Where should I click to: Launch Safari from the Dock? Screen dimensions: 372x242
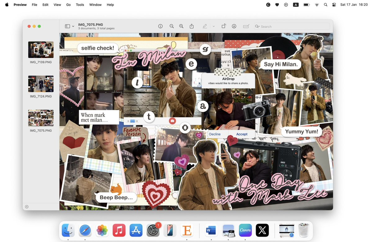point(85,231)
